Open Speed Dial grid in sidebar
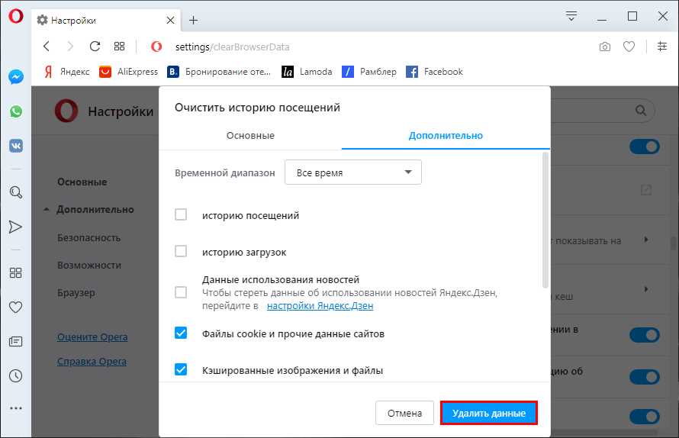The height and width of the screenshot is (438, 679). (15, 273)
